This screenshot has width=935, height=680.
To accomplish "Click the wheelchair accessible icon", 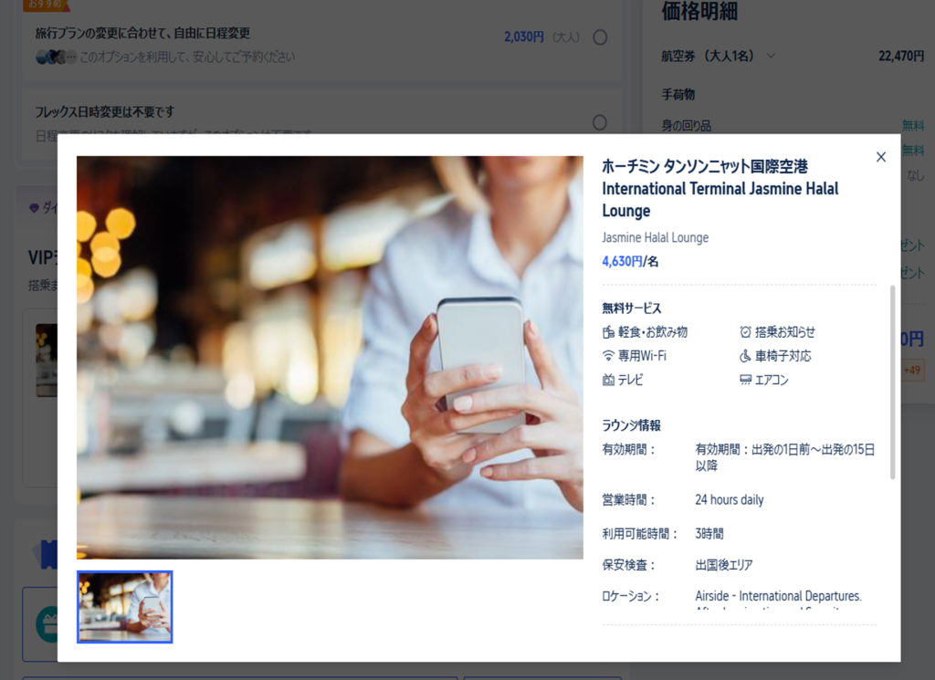I will 745,356.
